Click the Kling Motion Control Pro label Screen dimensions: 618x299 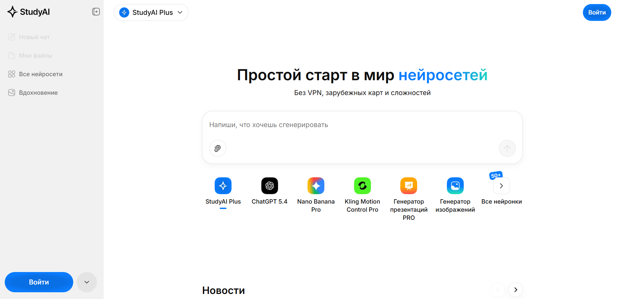(362, 206)
